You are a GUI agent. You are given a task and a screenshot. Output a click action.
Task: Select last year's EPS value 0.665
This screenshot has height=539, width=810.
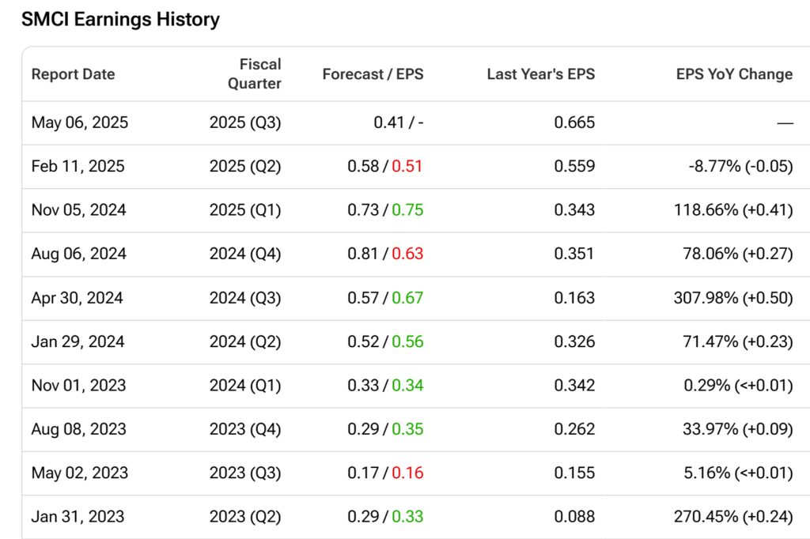pos(574,122)
